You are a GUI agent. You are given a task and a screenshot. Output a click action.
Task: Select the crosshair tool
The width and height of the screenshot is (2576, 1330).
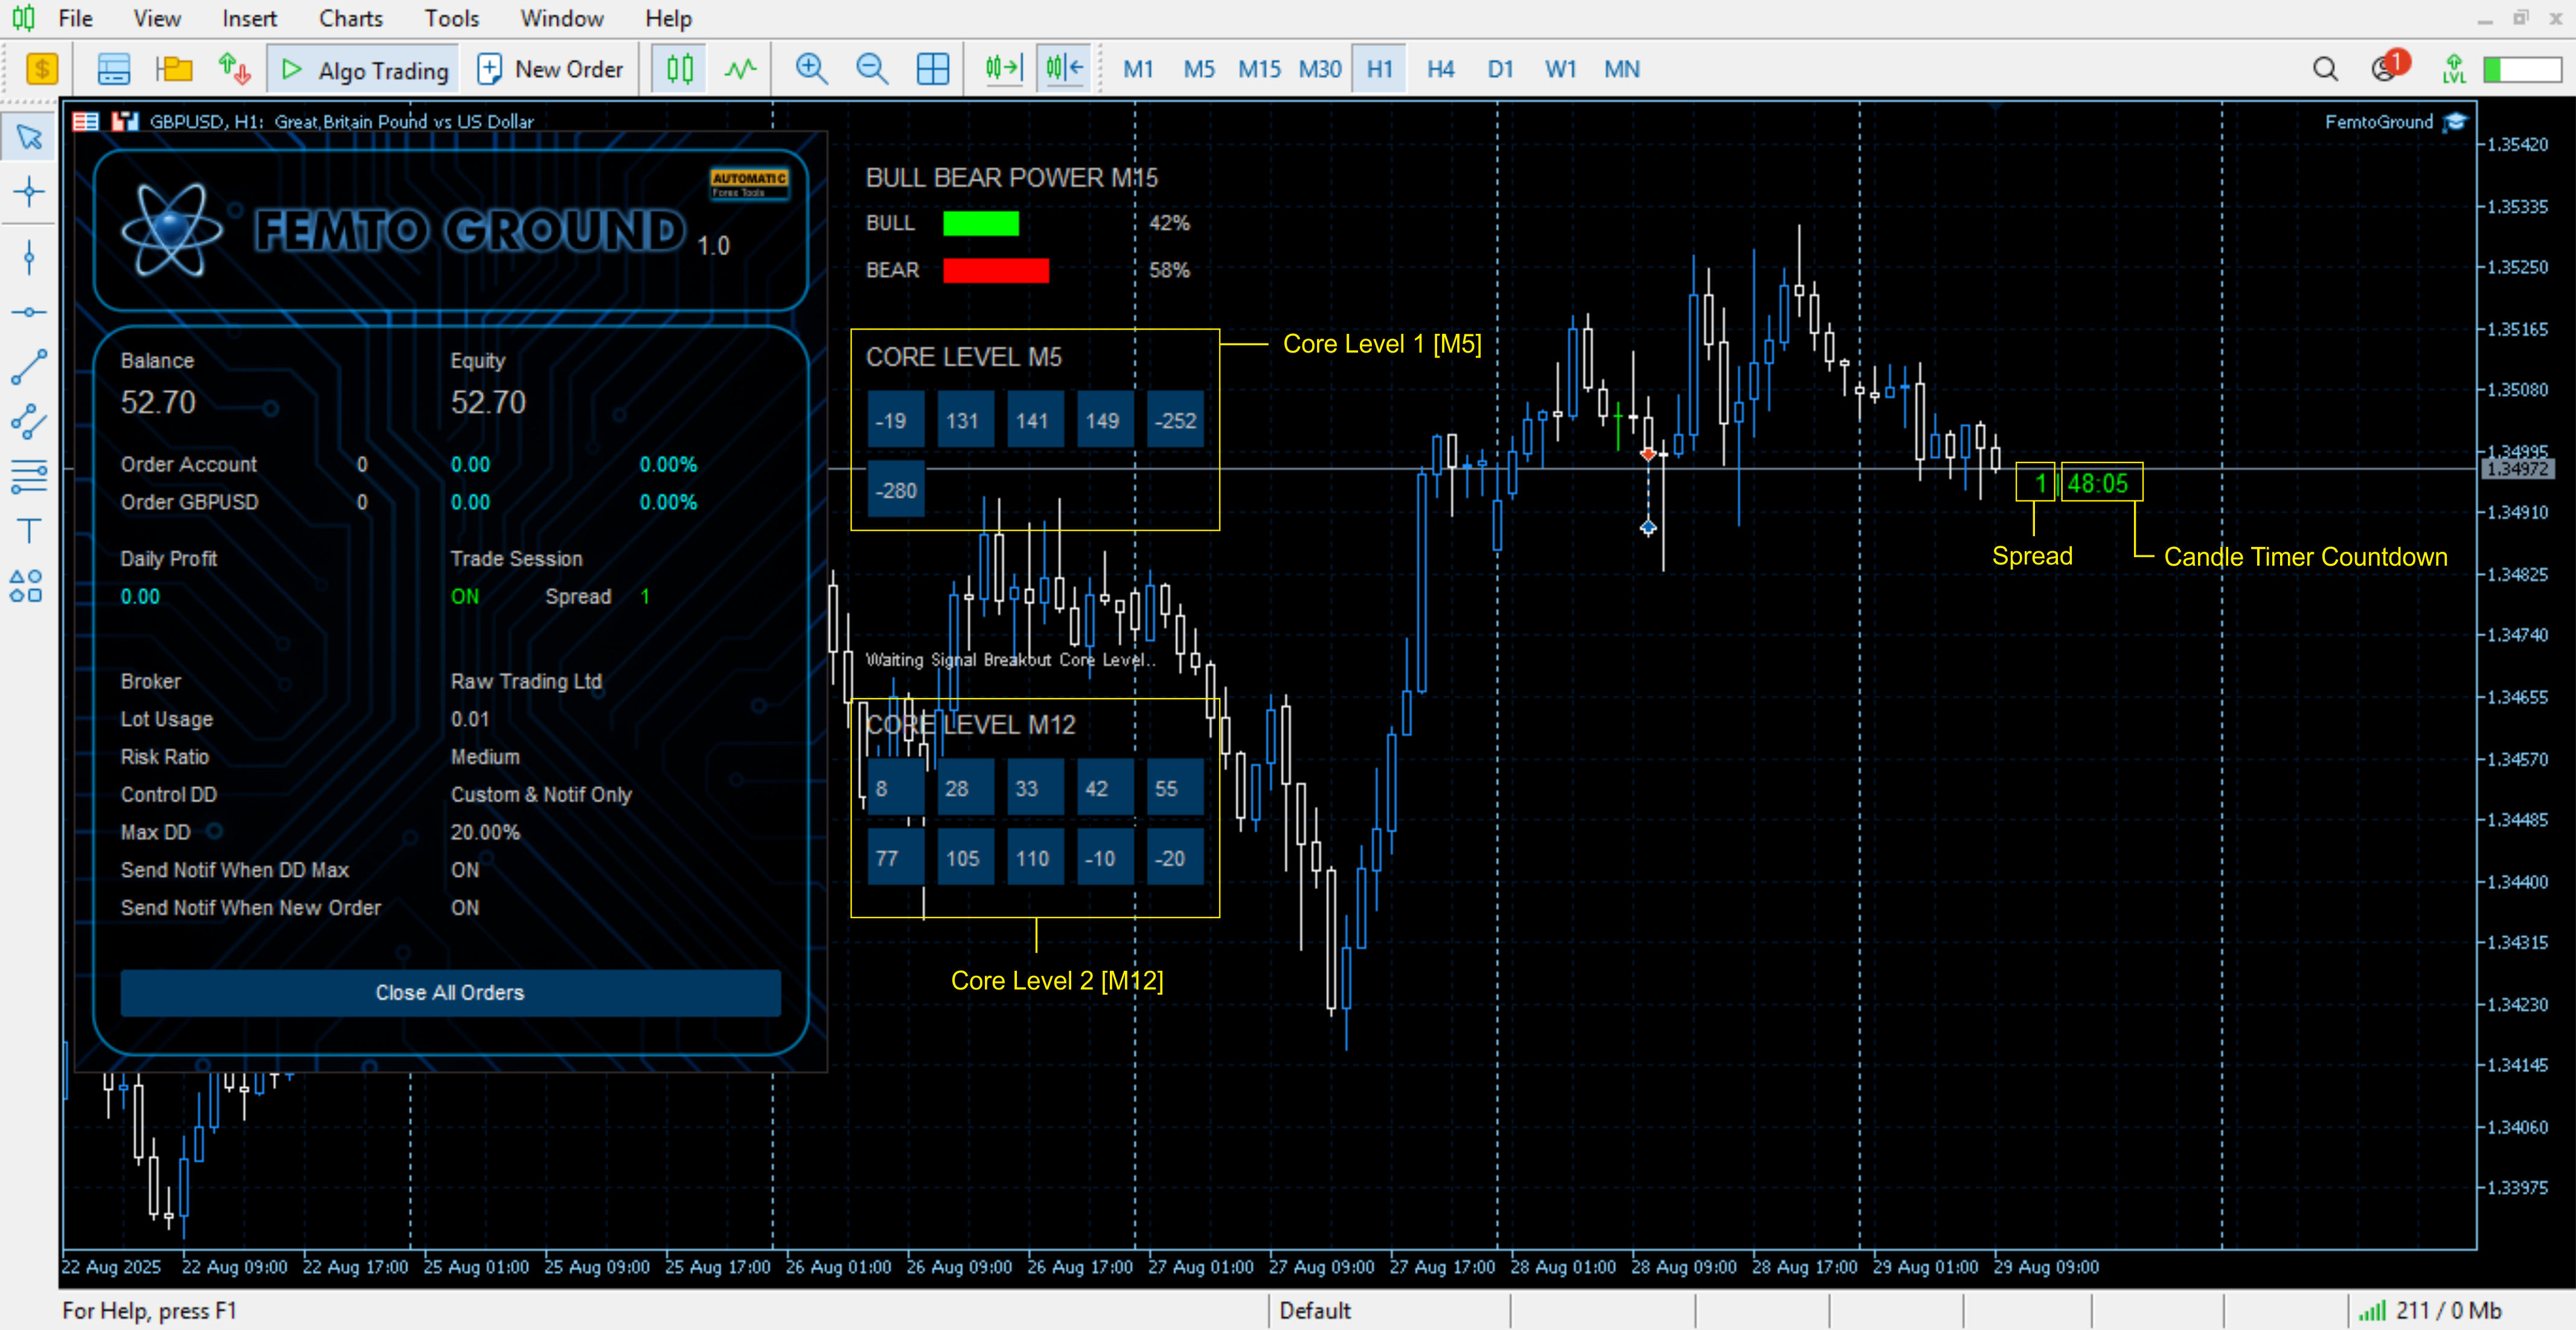(x=29, y=191)
